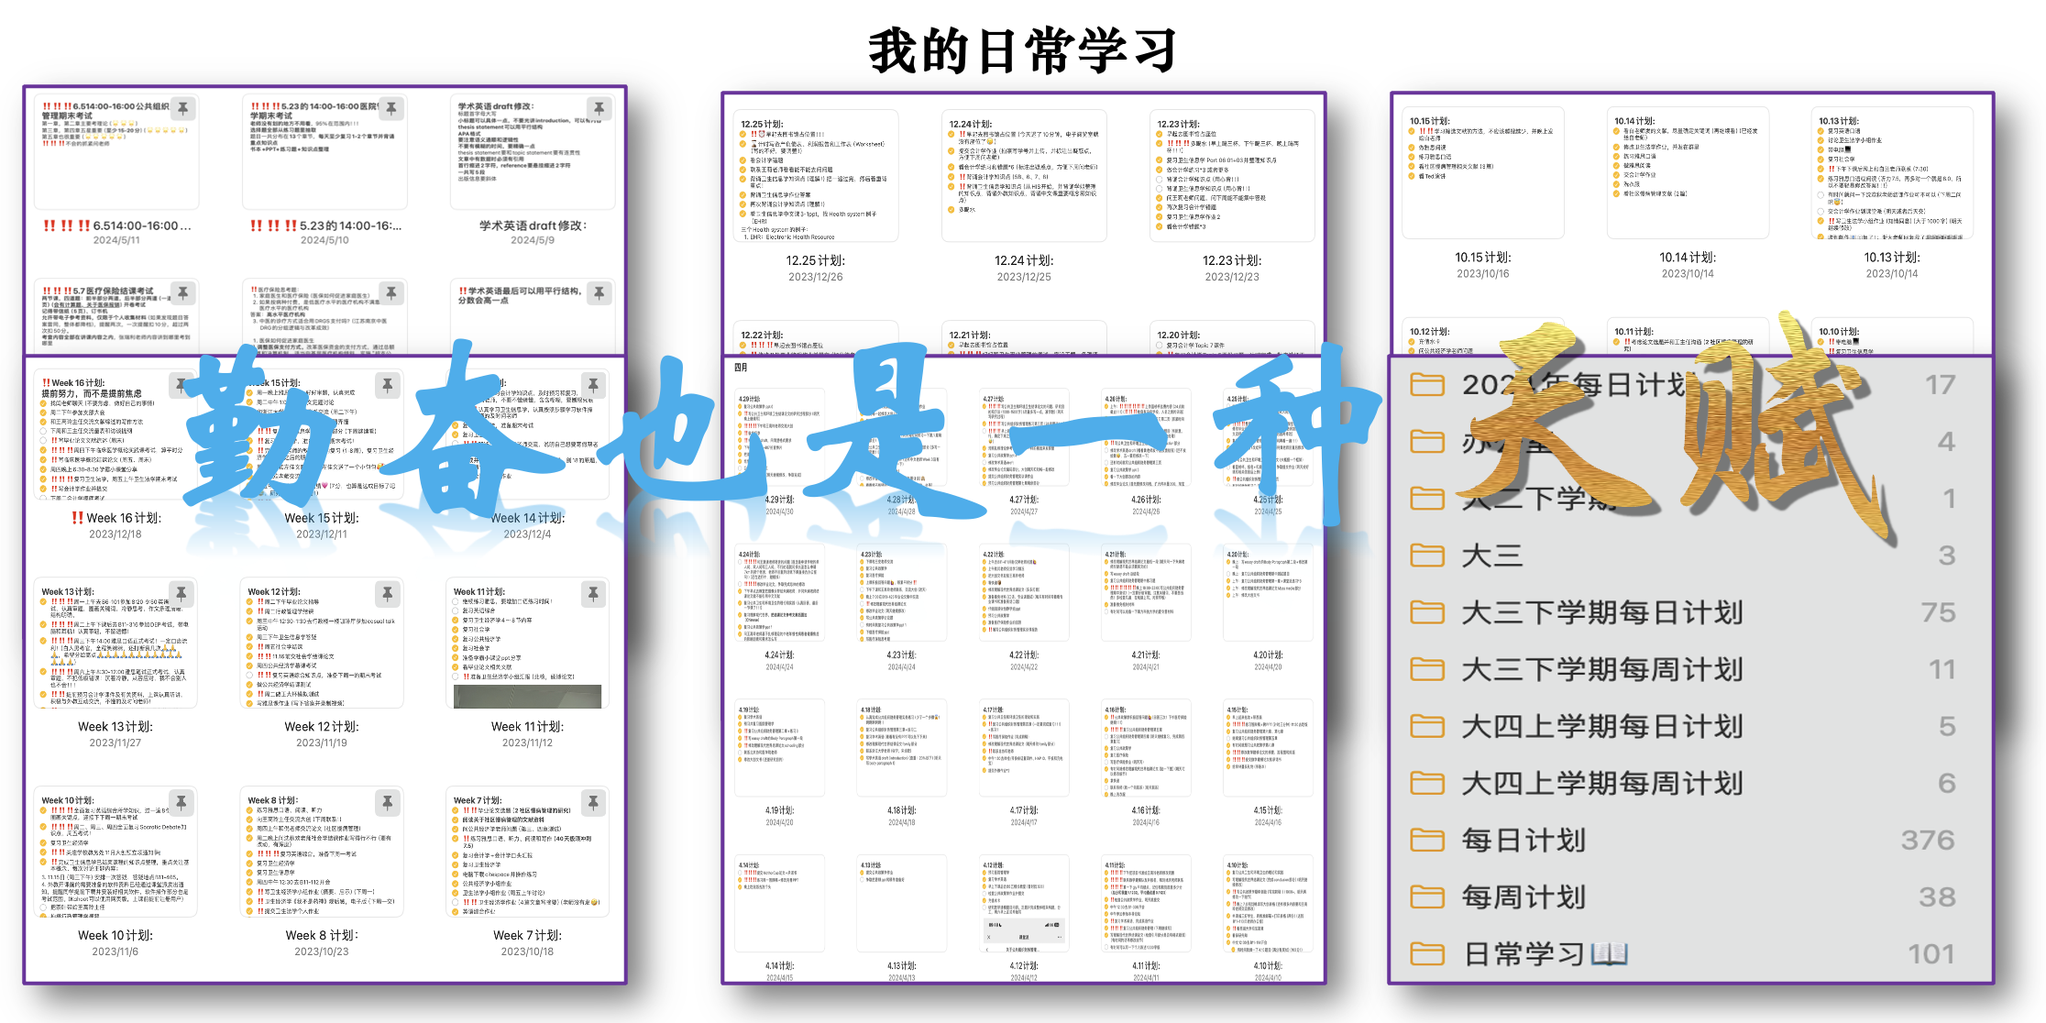Image resolution: width=2046 pixels, height=1023 pixels.
Task: Open the 12.25计划 note thumbnail
Action: pos(816,176)
